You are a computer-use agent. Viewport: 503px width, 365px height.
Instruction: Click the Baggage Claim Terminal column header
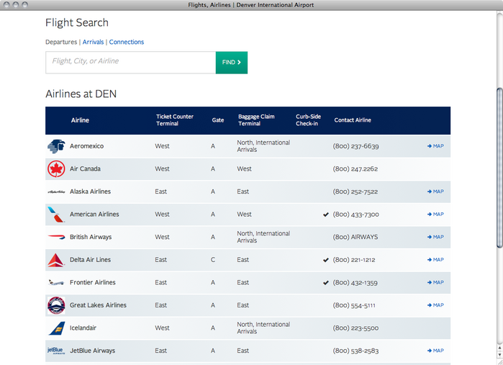(256, 120)
